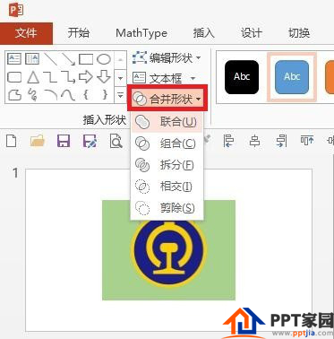Viewport: 334px width, 339px height.
Task: Expand the shapes gallery More arrow
Action: pos(121,95)
